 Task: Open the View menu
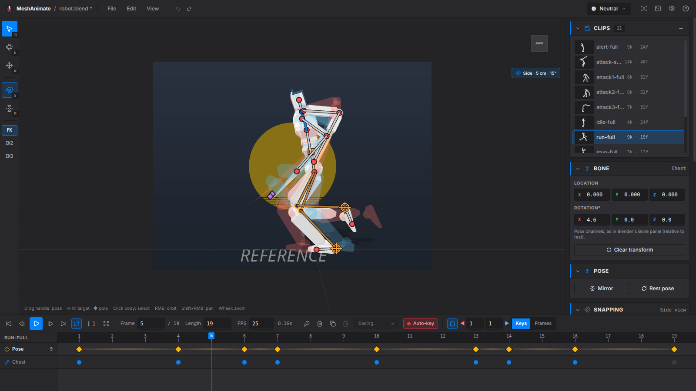pos(153,9)
